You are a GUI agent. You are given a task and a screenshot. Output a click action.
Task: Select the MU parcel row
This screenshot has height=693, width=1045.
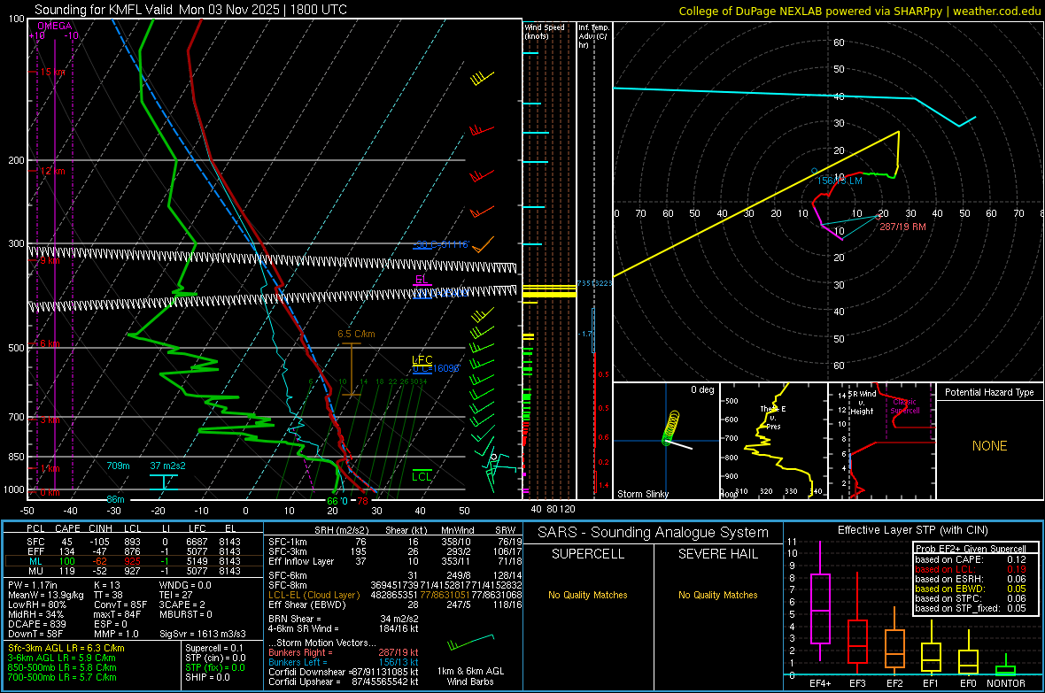coord(134,570)
